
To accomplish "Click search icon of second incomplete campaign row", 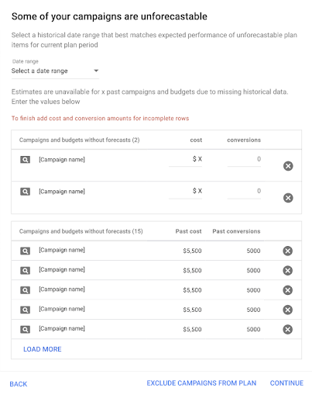I will point(25,192).
